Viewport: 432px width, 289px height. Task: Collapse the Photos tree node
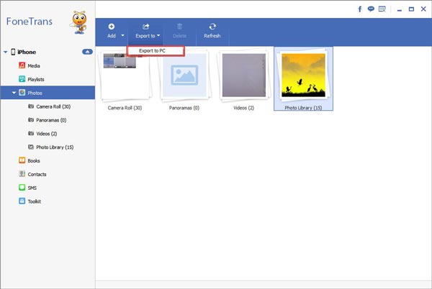point(14,93)
